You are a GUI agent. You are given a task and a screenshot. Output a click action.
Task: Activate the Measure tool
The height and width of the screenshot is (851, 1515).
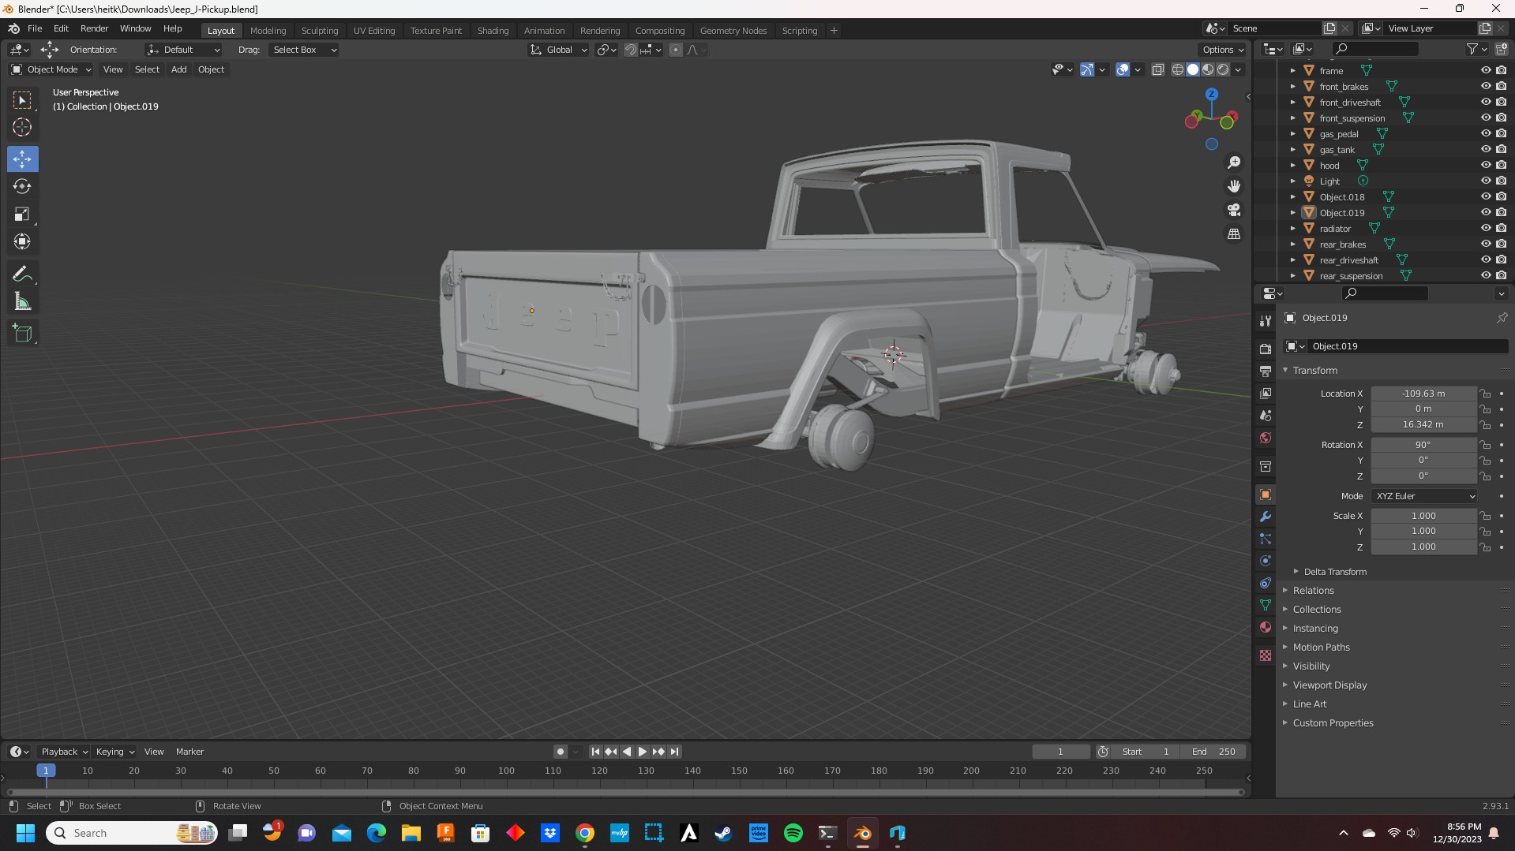(22, 302)
